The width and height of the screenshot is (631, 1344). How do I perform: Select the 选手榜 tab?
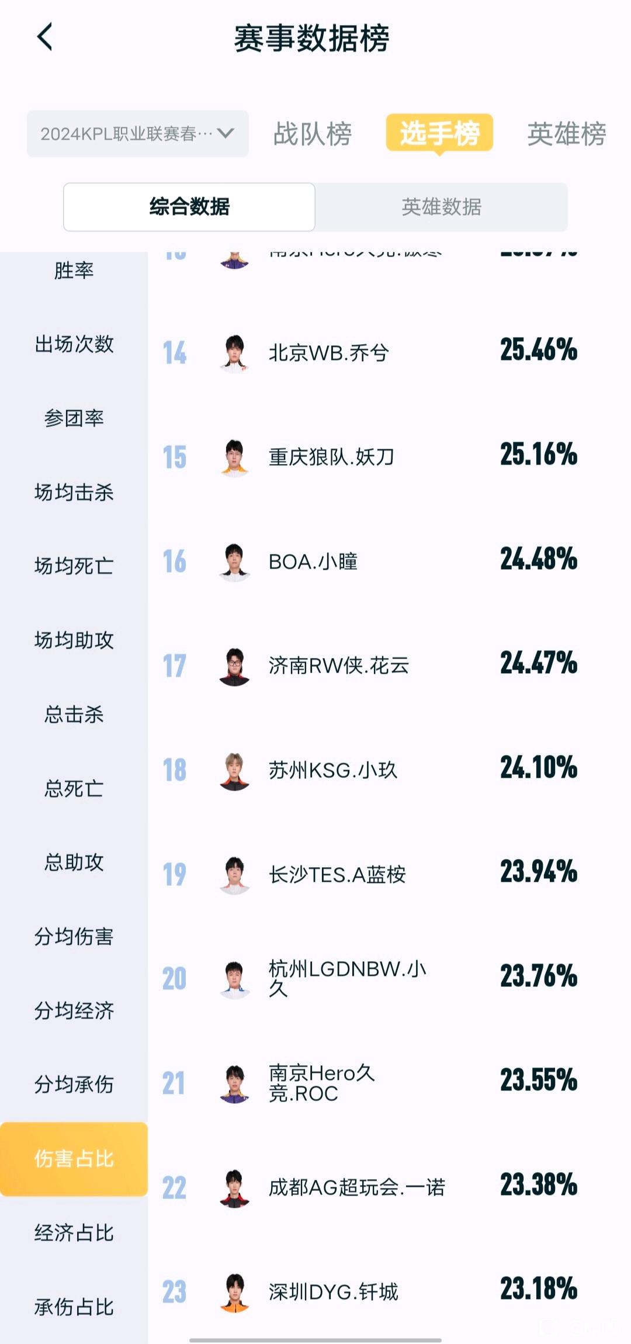[439, 133]
